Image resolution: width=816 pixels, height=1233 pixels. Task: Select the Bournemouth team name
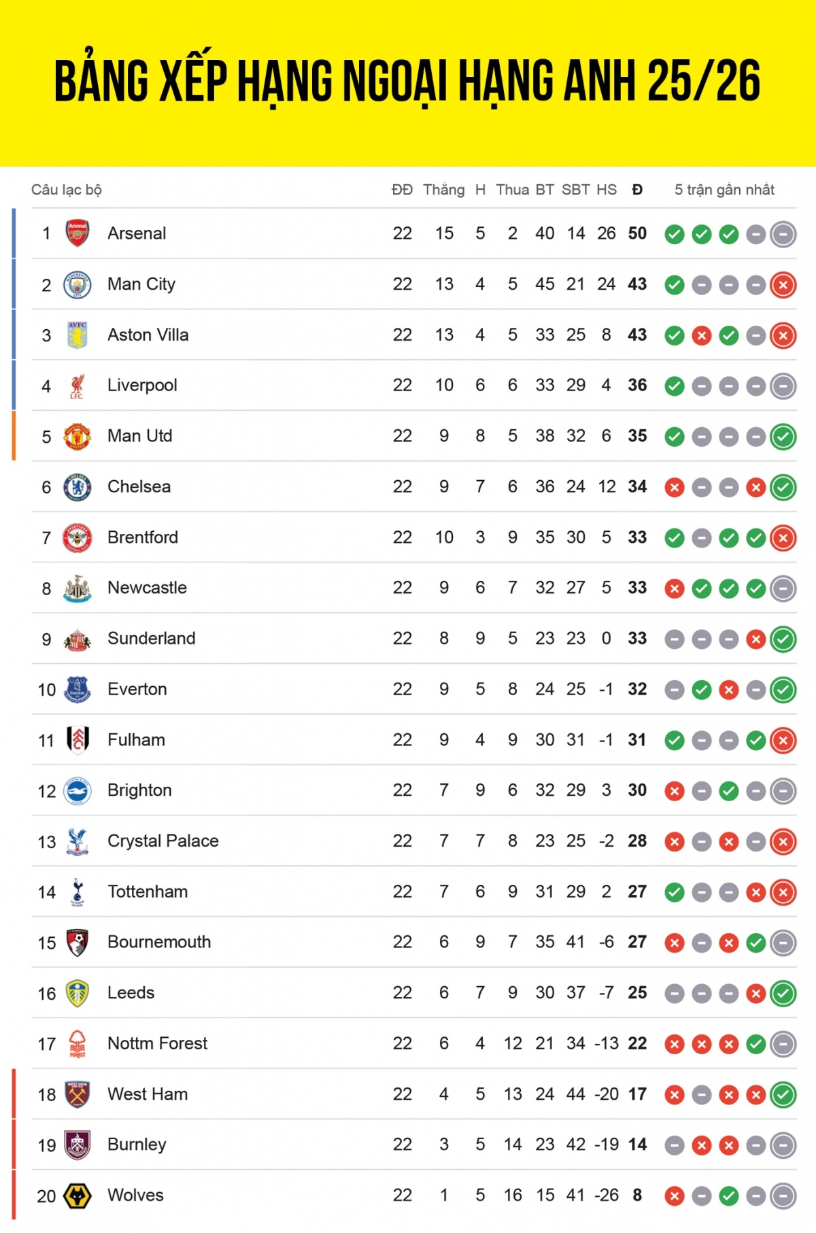coord(159,942)
